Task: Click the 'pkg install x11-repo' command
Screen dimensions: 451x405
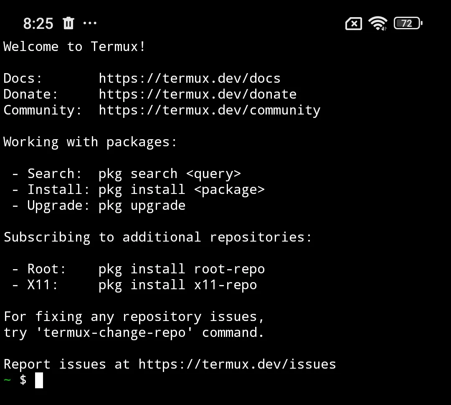Action: coord(177,285)
